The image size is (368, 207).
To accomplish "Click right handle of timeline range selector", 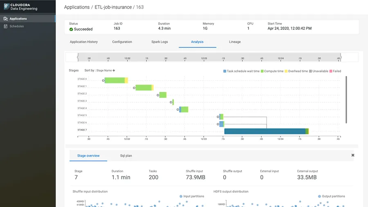I will [340, 57].
